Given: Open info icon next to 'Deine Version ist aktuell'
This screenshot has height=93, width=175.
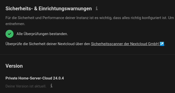Looking at the screenshot, I should 51,86.
